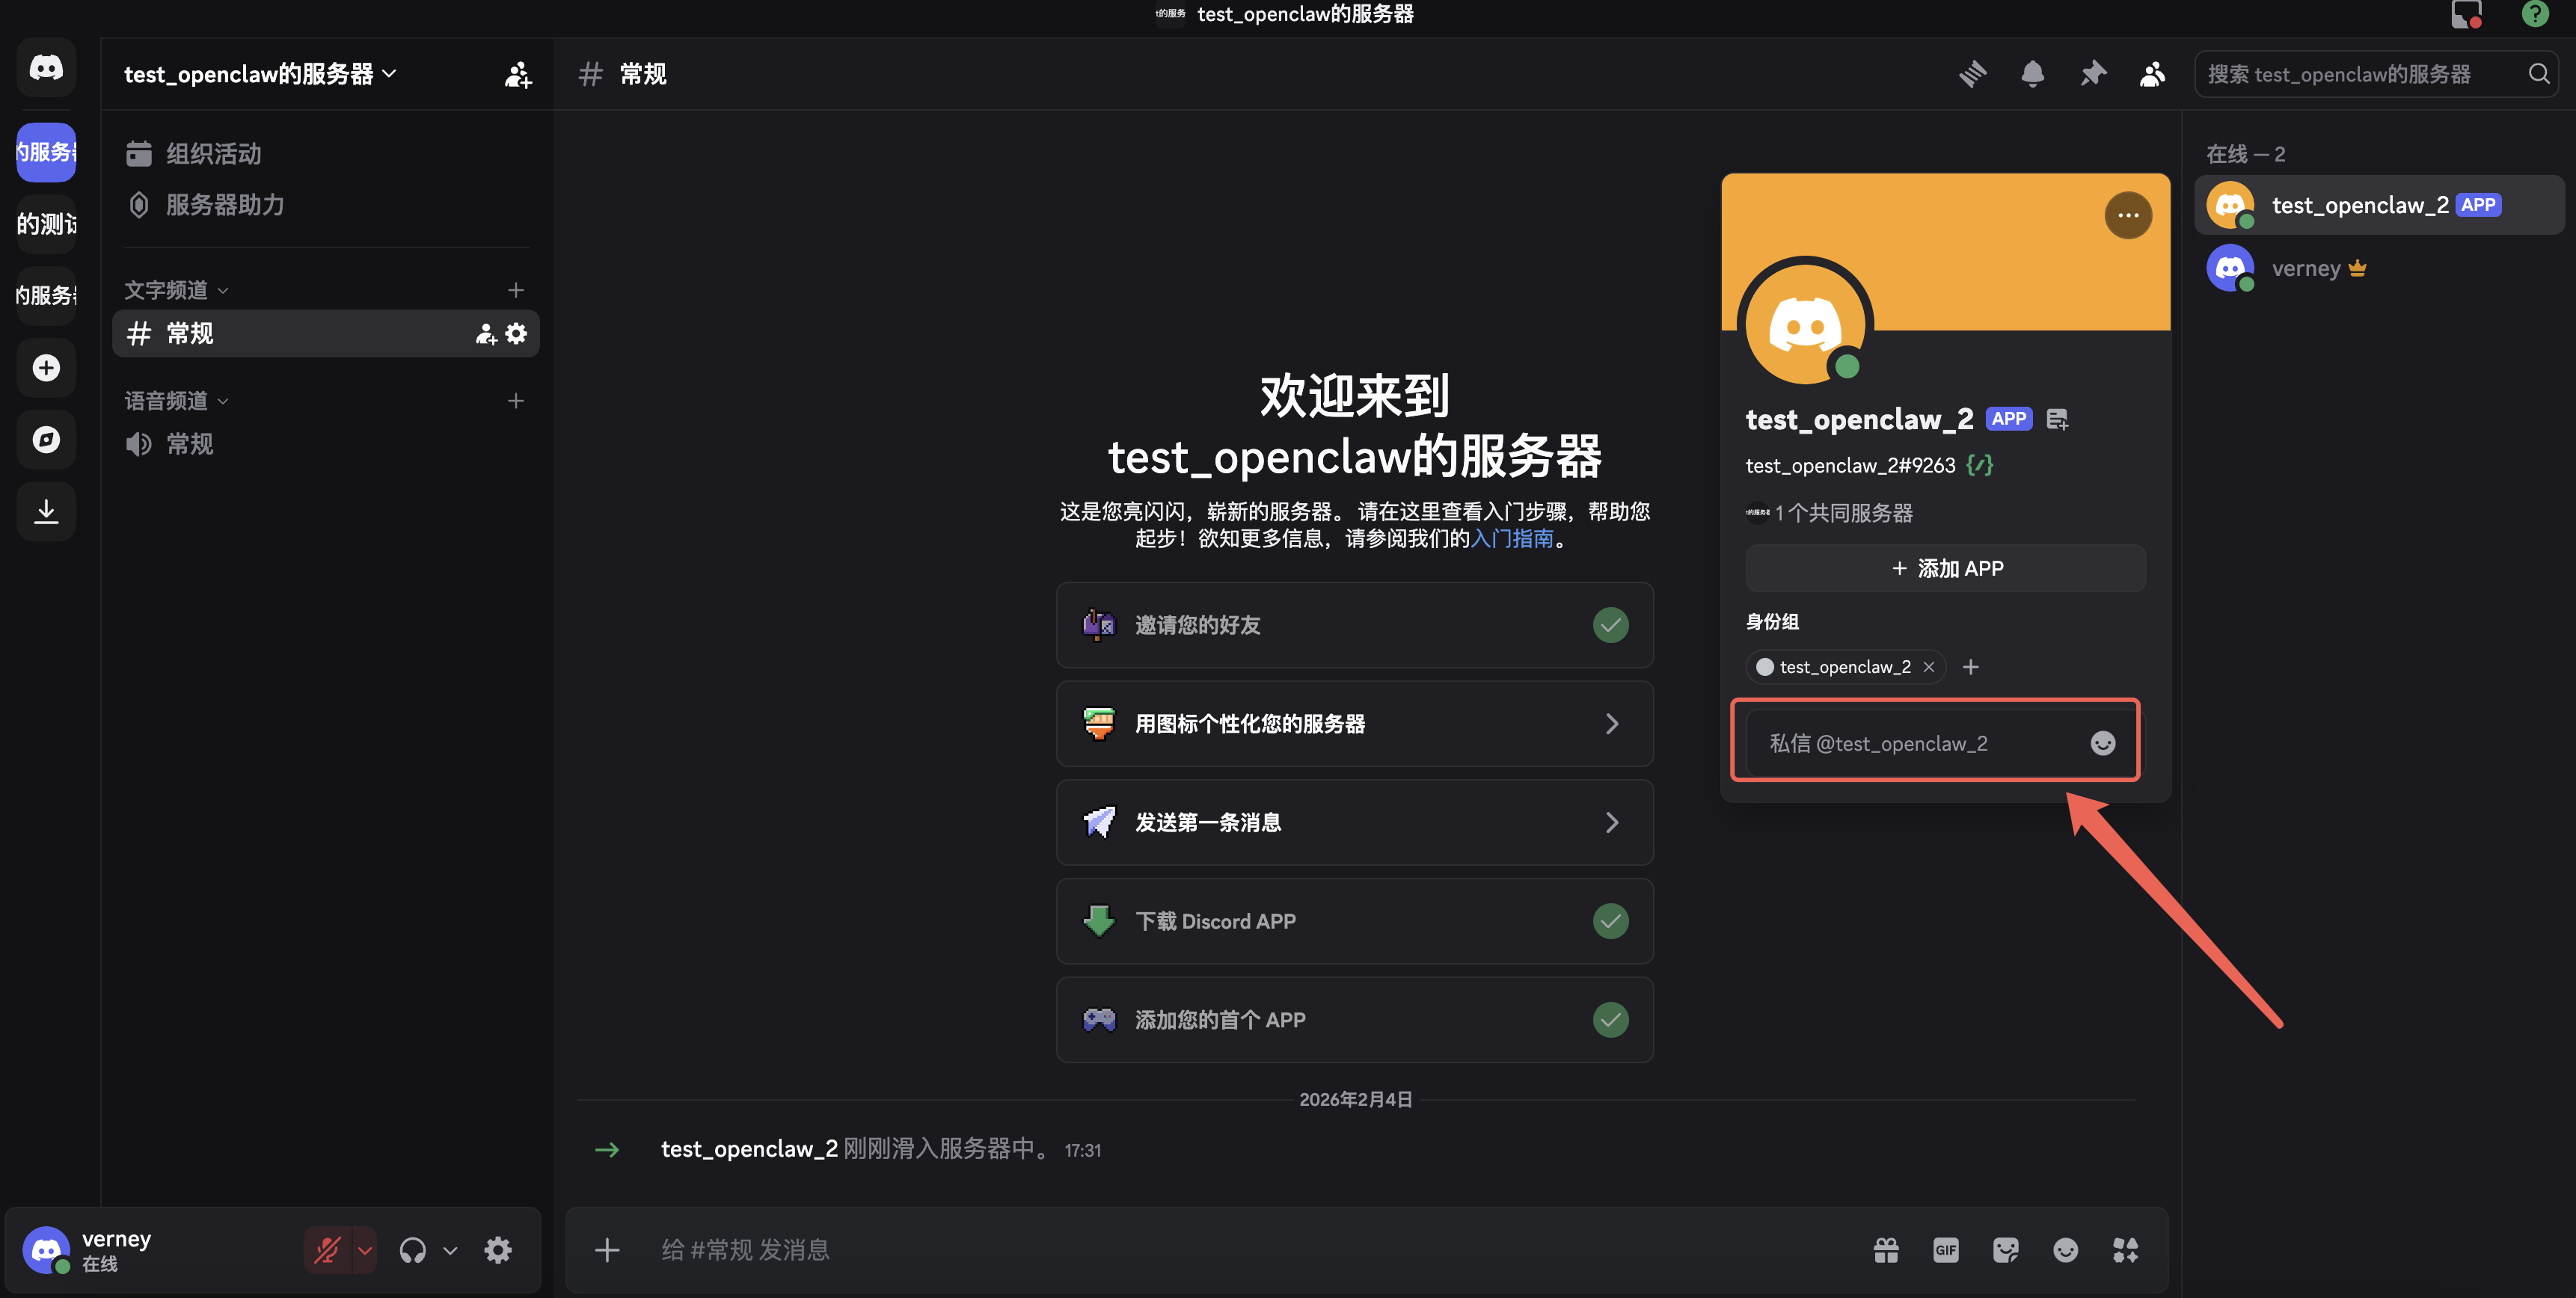Toggle the member list icon

click(2152, 74)
